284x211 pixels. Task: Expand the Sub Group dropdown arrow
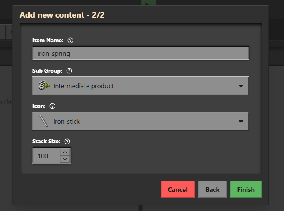pyautogui.click(x=241, y=86)
